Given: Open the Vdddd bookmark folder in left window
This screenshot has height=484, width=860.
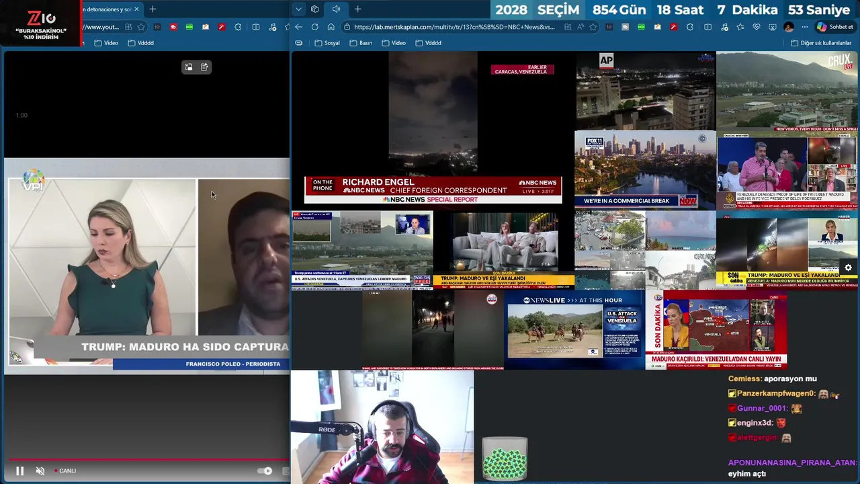Looking at the screenshot, I should 141,42.
